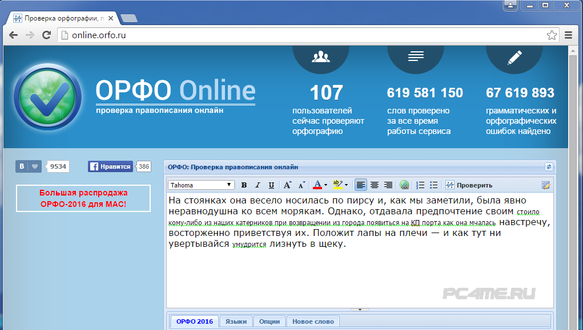Switch to the Языки tab

[236, 321]
